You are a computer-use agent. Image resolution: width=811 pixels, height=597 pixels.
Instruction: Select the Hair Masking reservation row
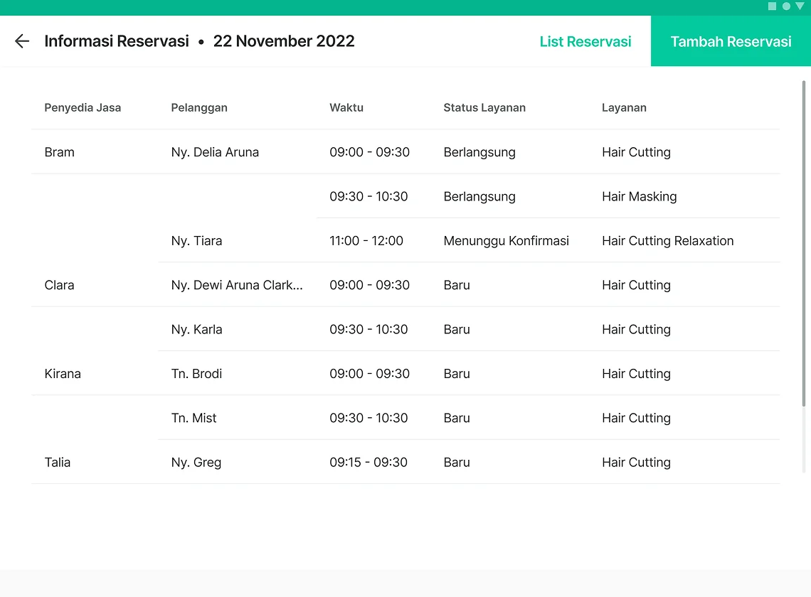(x=548, y=196)
